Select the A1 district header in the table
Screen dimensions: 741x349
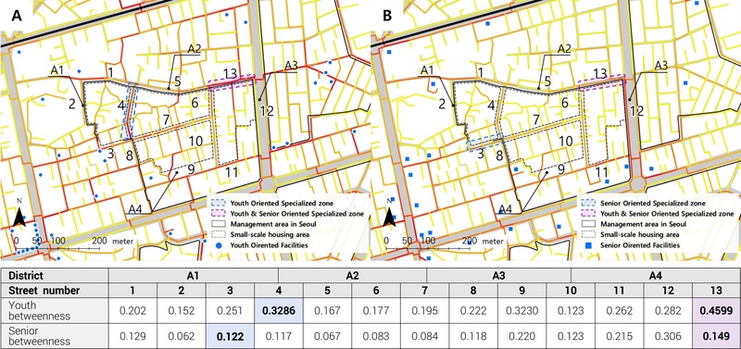(x=194, y=275)
